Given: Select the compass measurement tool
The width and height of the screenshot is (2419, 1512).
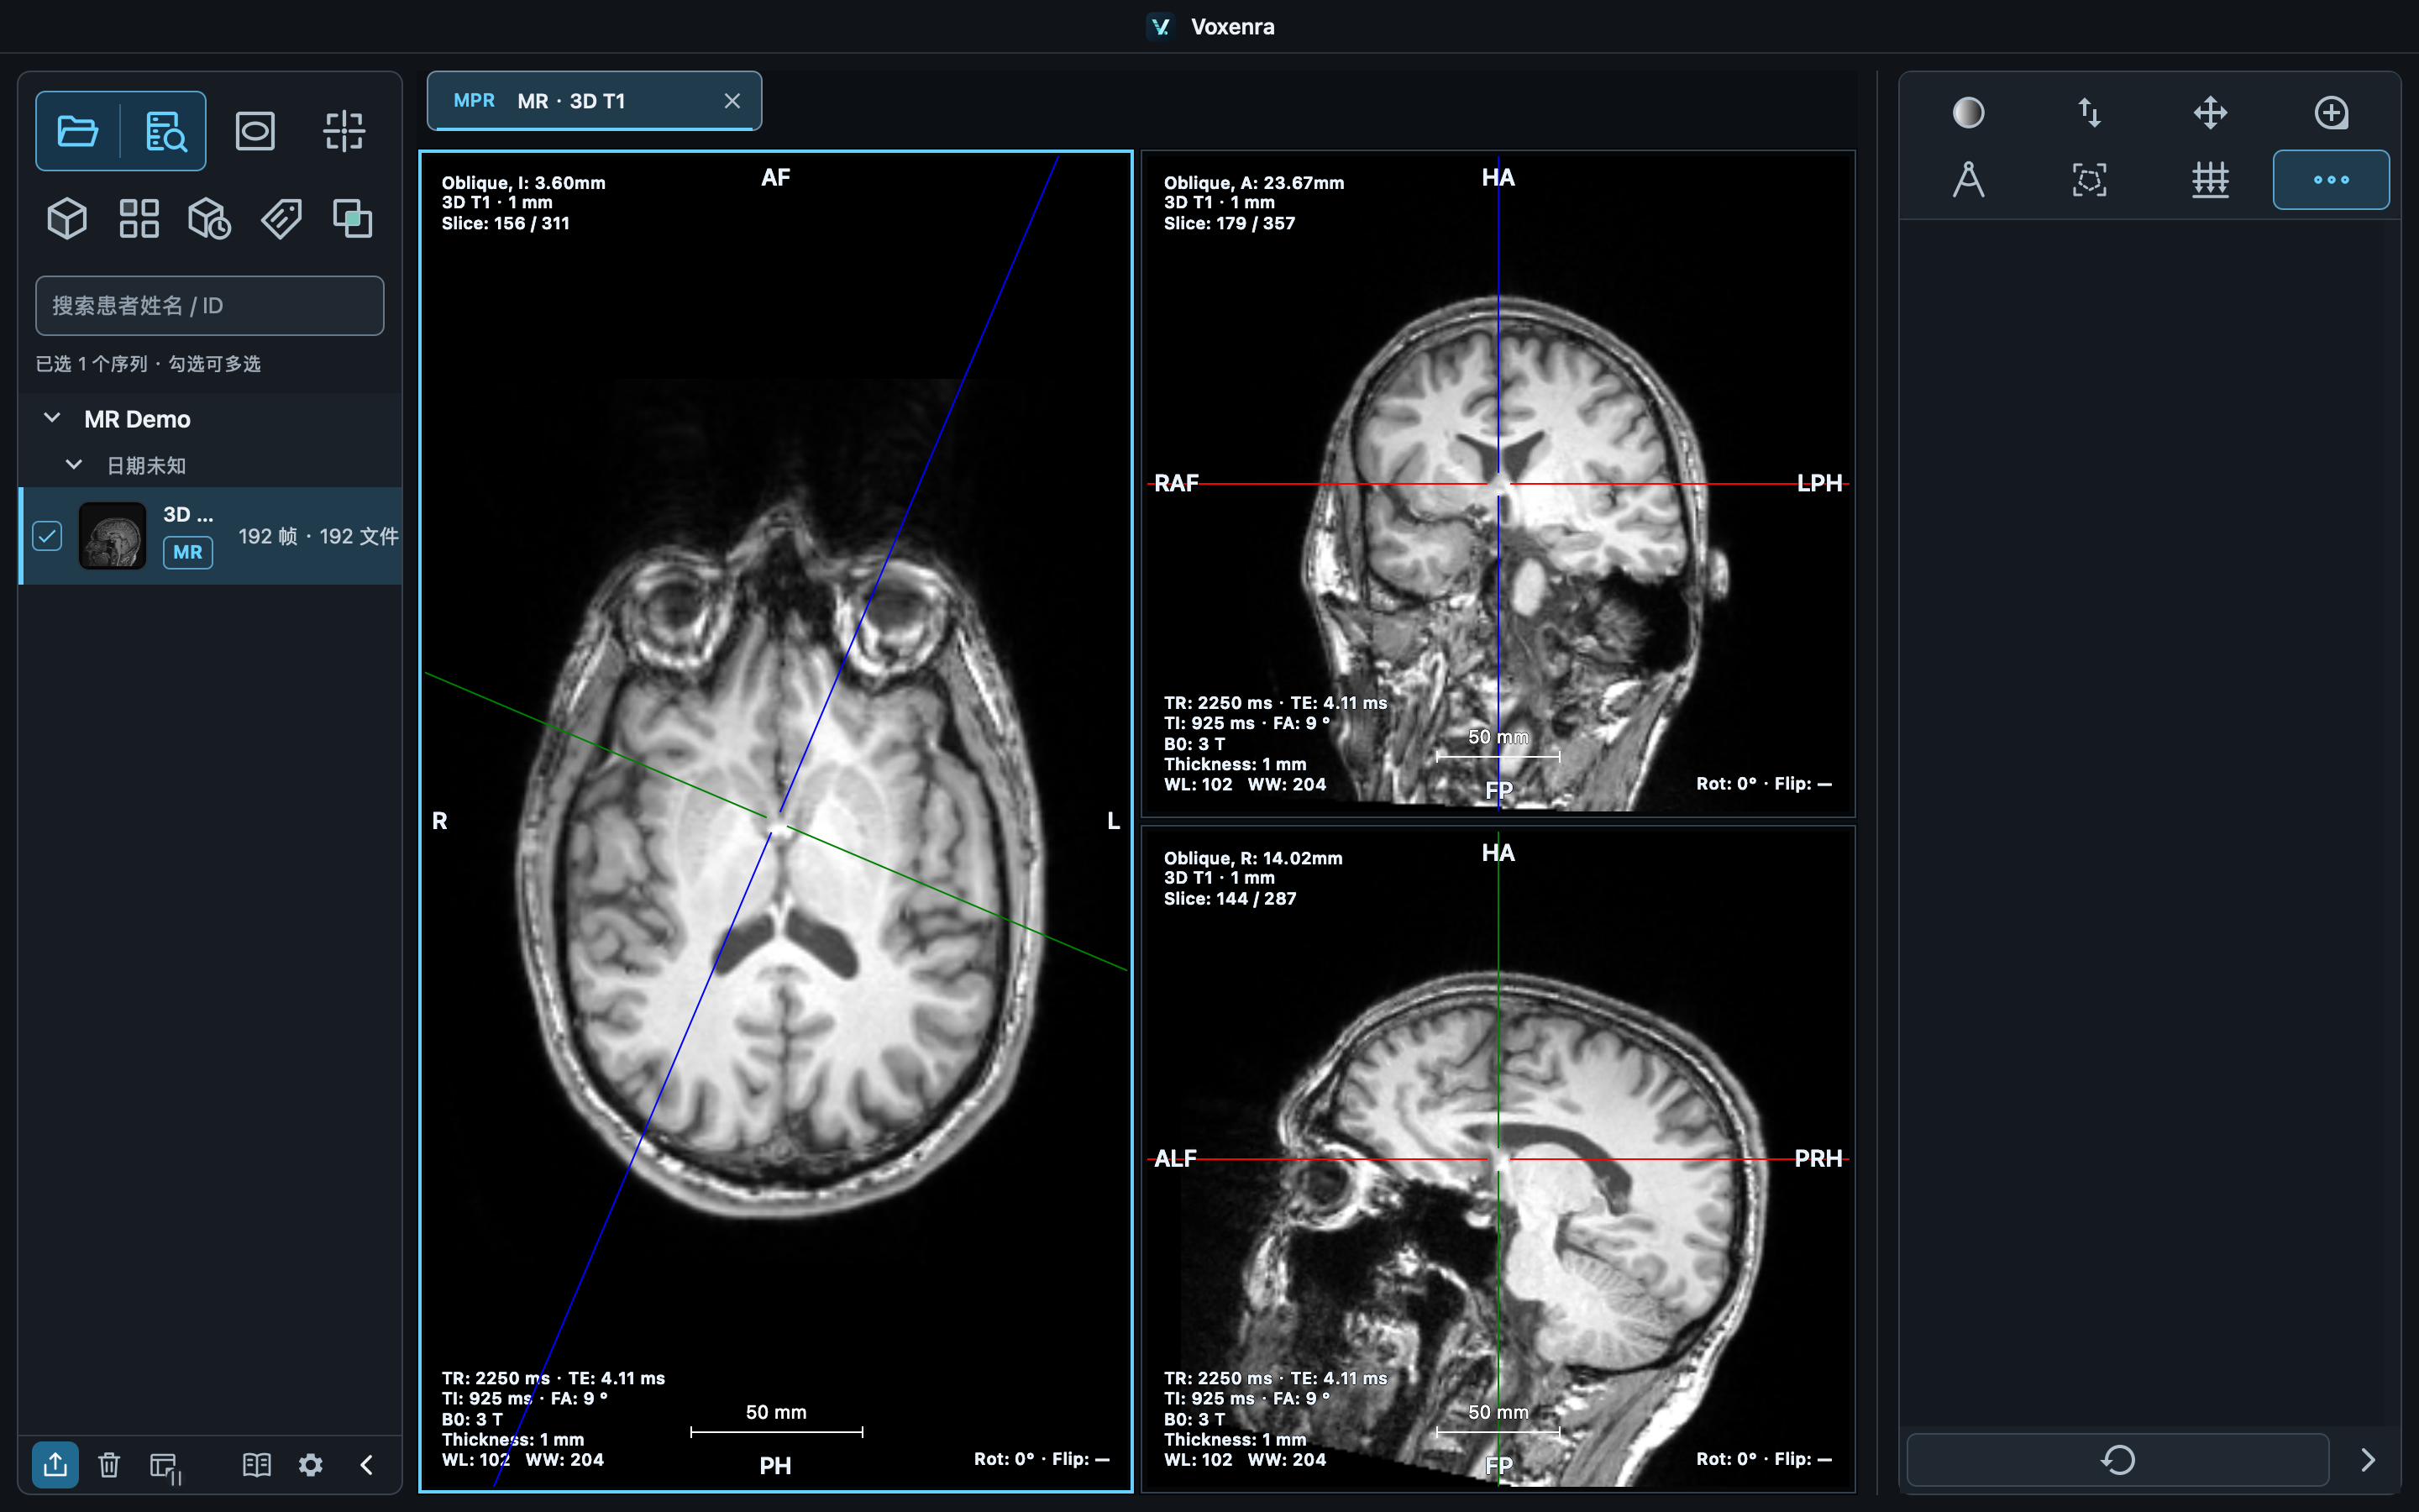Looking at the screenshot, I should (1968, 180).
